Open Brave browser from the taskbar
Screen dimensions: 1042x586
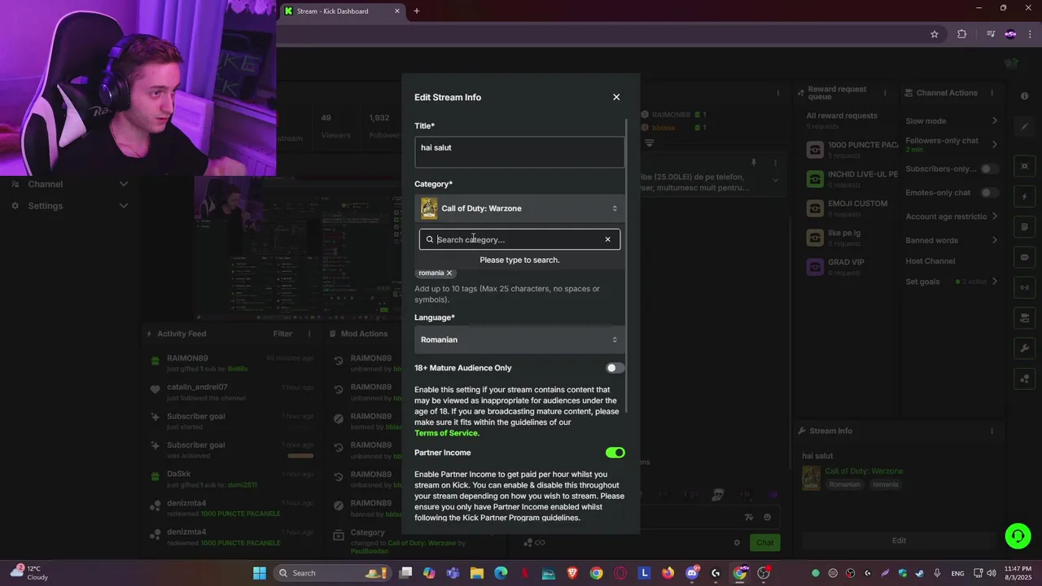pyautogui.click(x=572, y=573)
